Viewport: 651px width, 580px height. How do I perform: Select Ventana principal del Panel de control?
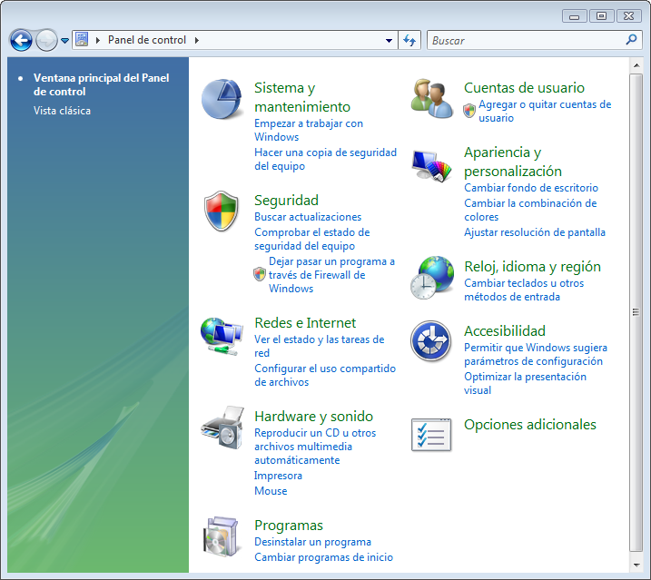pyautogui.click(x=102, y=84)
